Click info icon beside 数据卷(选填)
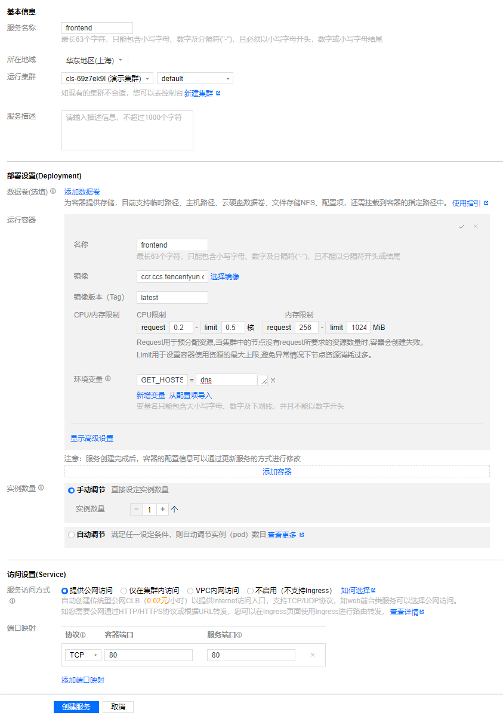 53,192
